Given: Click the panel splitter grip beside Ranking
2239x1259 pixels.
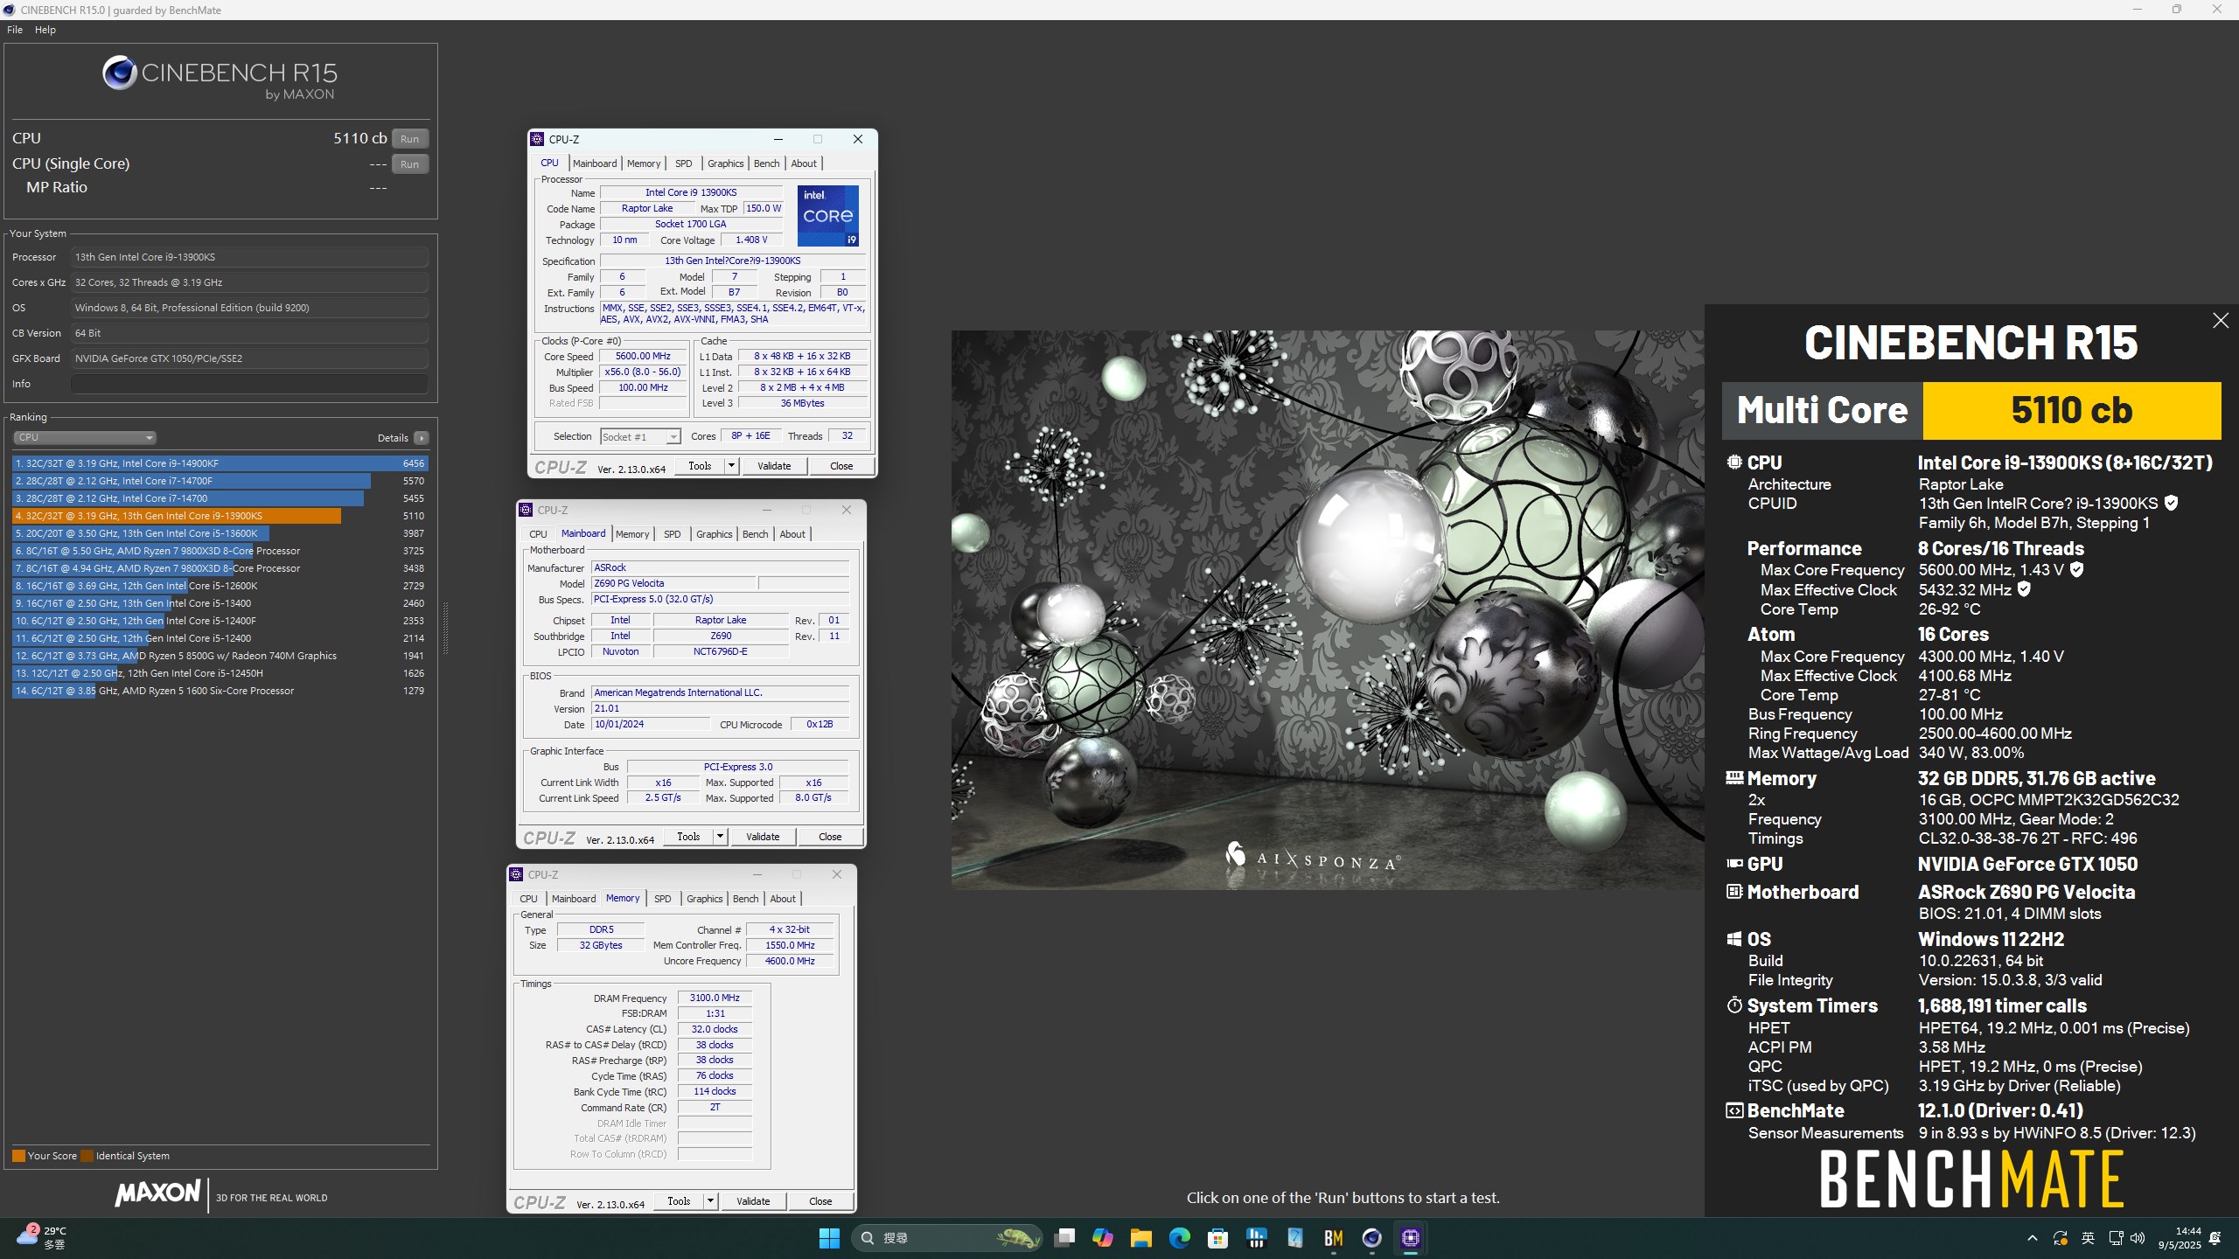Looking at the screenshot, I should tap(445, 628).
